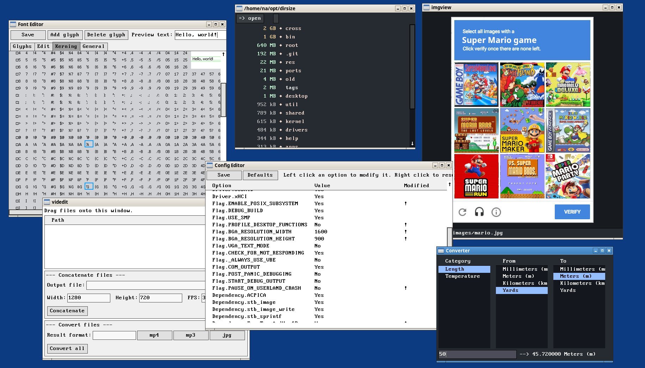Select the kernel 615 kB entry in dirsize
This screenshot has width=645, height=368.
pos(322,121)
